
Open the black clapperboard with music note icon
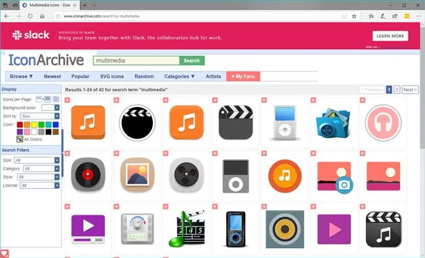pos(383,229)
